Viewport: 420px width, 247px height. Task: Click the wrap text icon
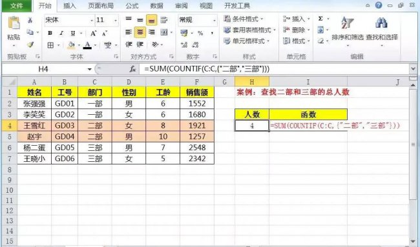pyautogui.click(x=163, y=20)
